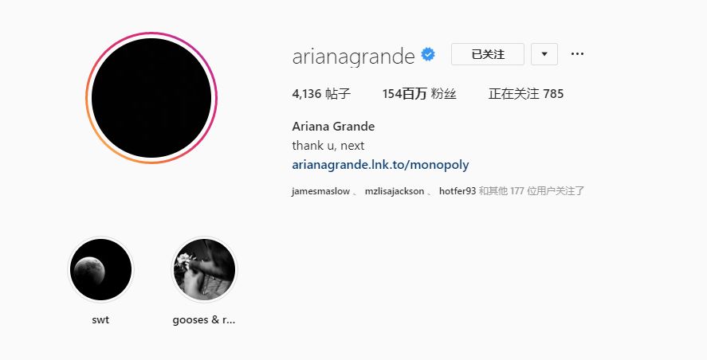
Task: Open the swt moon highlight thumbnail
Action: (x=100, y=269)
